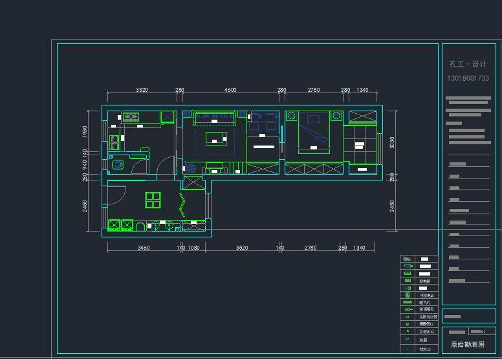
Task: Click the kitchen double sink symbol
Action: (114, 142)
